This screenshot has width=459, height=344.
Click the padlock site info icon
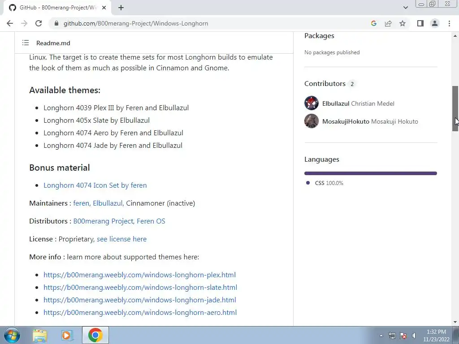coord(57,23)
